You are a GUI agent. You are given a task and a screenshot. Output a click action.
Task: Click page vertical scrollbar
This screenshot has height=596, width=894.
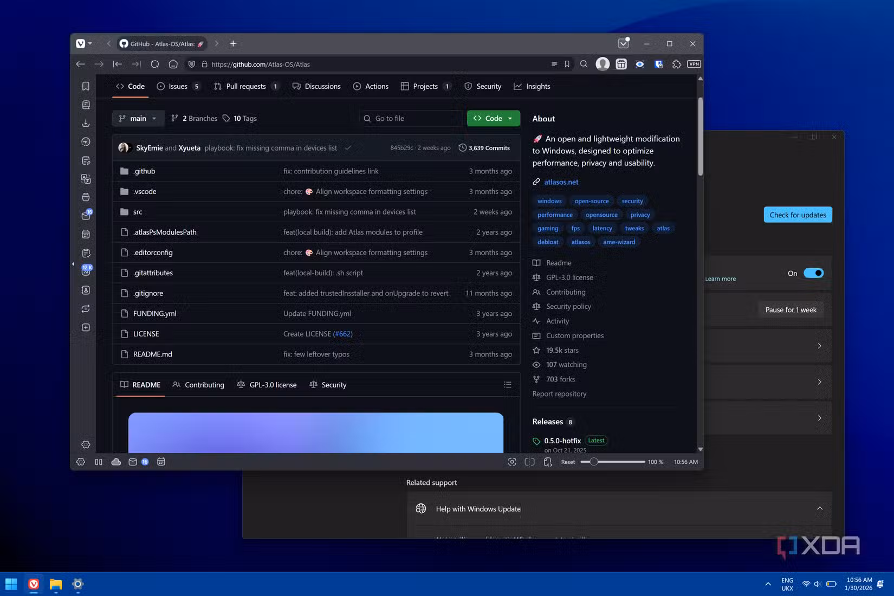coord(700,137)
